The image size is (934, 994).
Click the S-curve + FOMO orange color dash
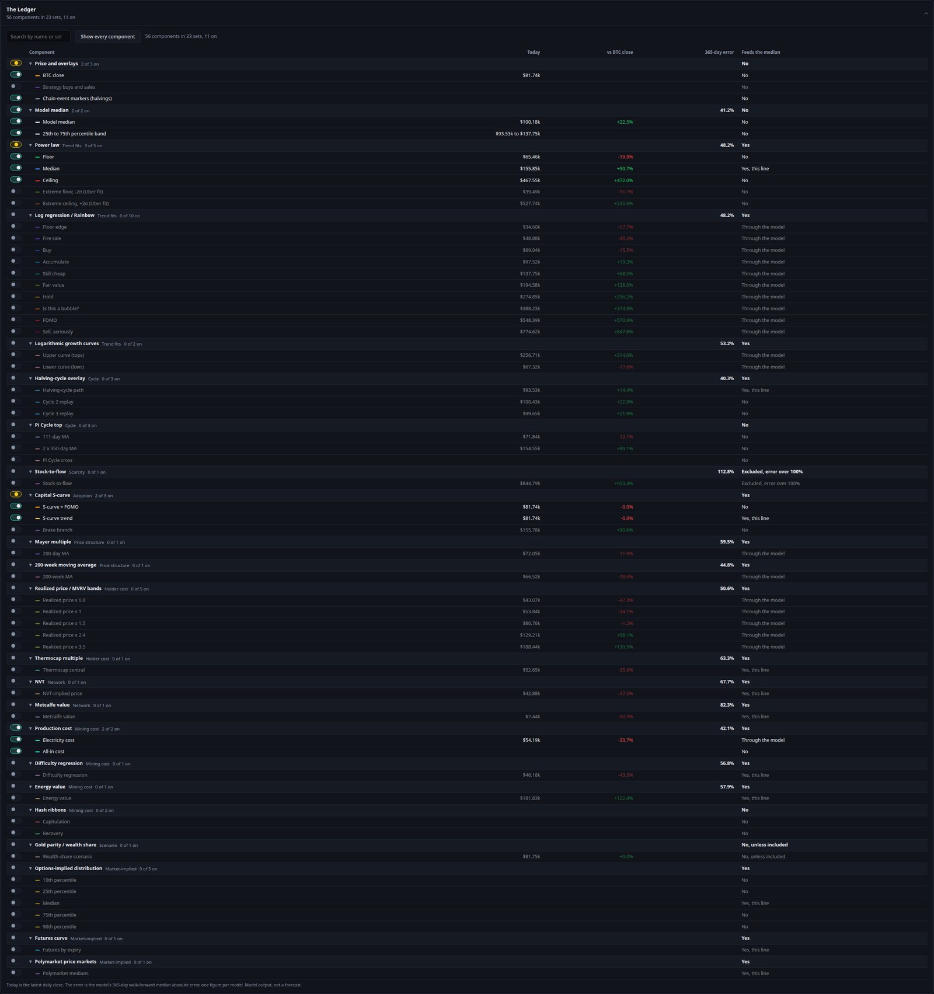point(37,507)
